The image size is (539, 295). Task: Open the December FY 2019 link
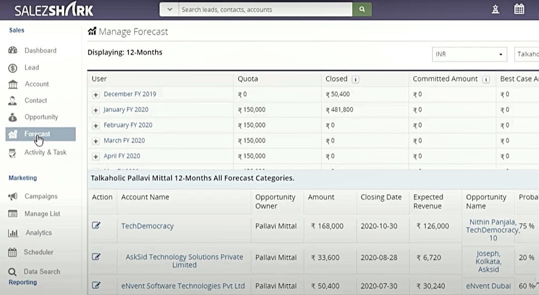(x=130, y=94)
